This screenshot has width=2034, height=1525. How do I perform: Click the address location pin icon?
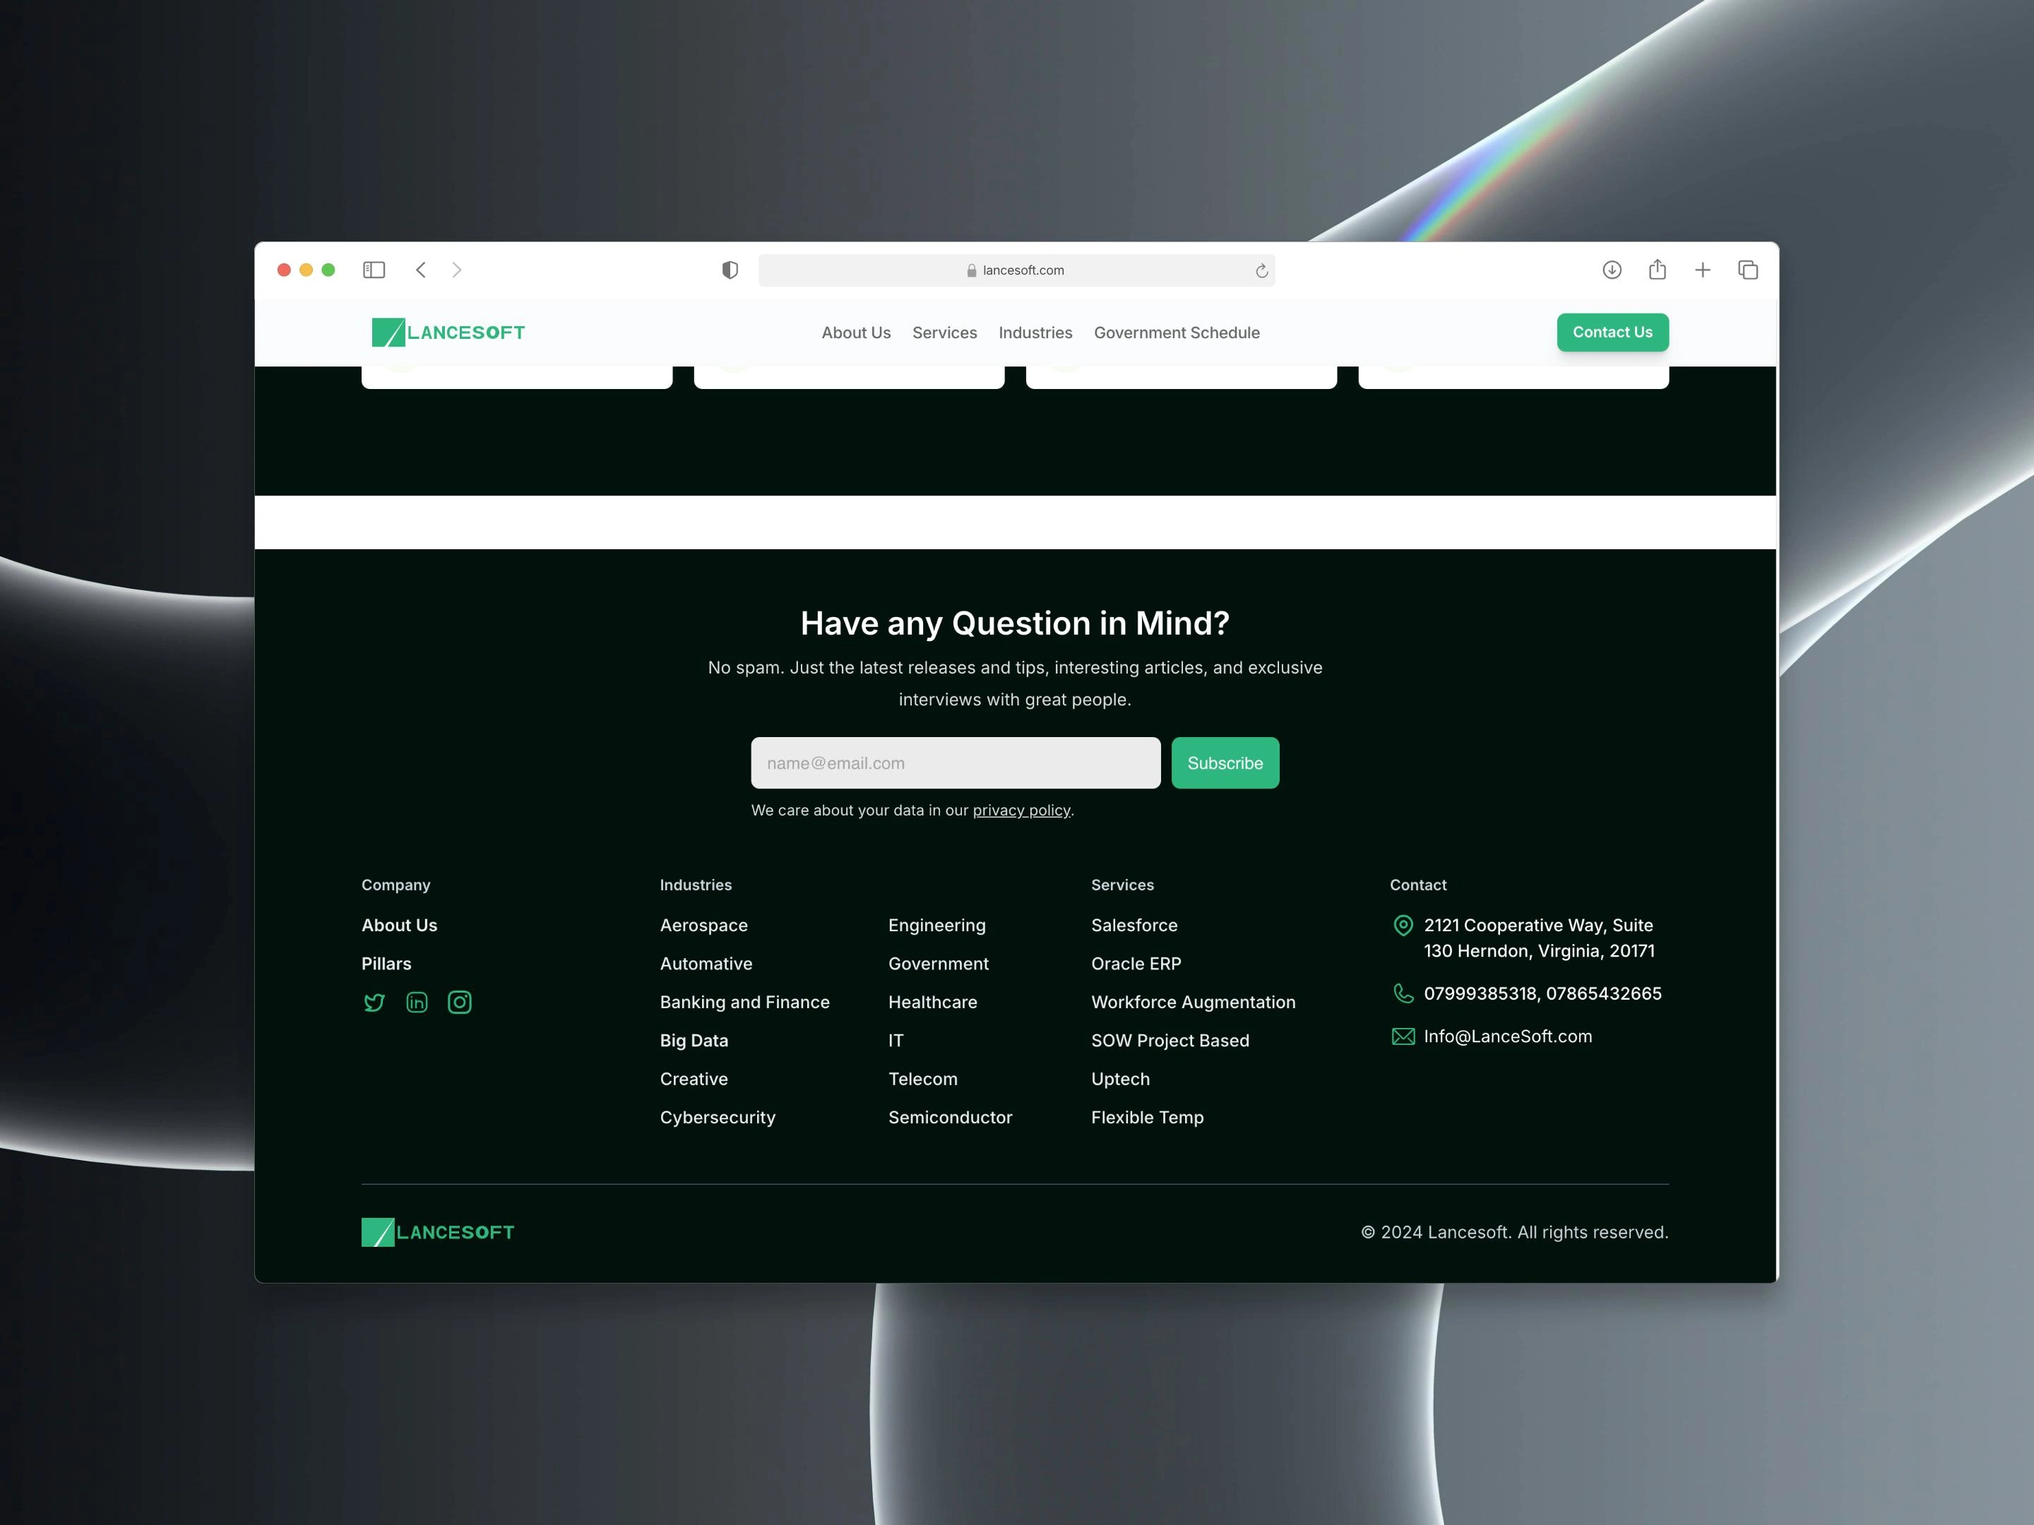tap(1403, 924)
